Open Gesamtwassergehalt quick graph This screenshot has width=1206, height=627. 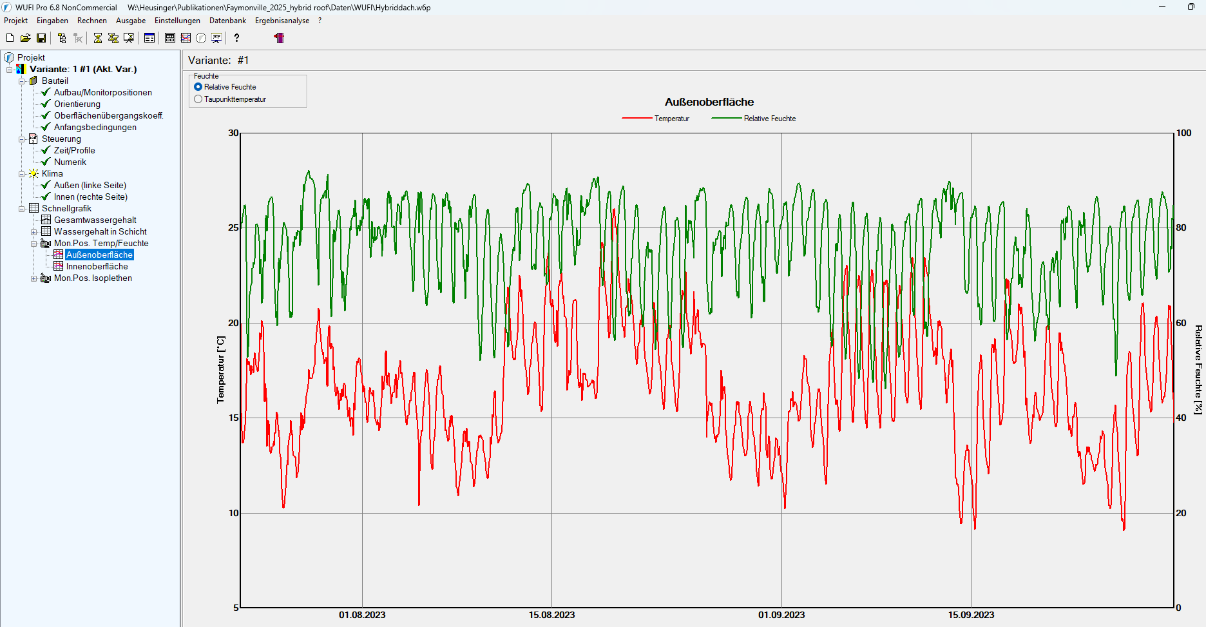95,220
